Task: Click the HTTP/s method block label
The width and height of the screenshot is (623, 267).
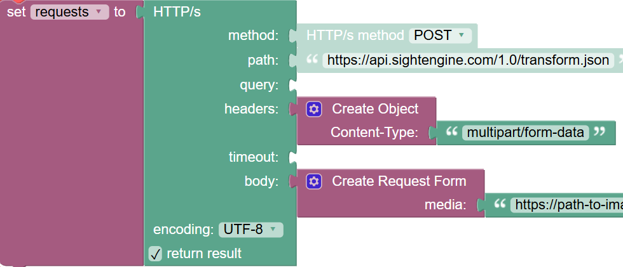Action: pyautogui.click(x=355, y=36)
